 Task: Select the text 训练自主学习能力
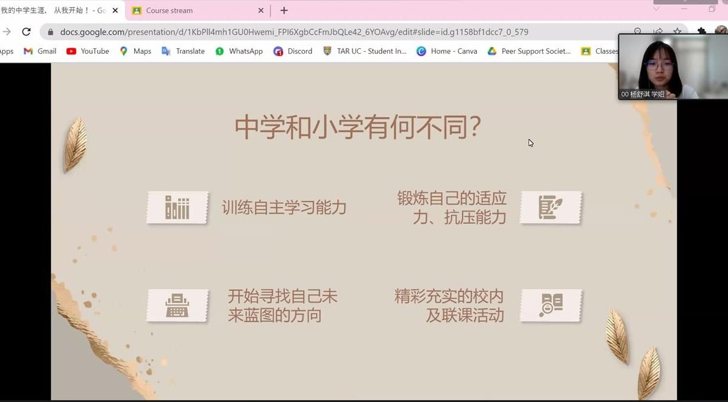[x=284, y=208]
